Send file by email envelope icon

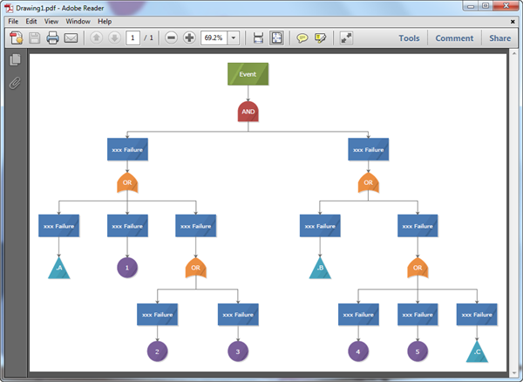pos(71,38)
